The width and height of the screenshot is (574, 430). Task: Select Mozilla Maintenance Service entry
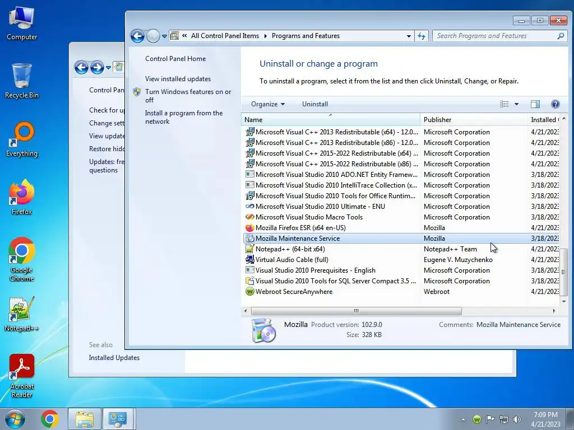(401, 239)
